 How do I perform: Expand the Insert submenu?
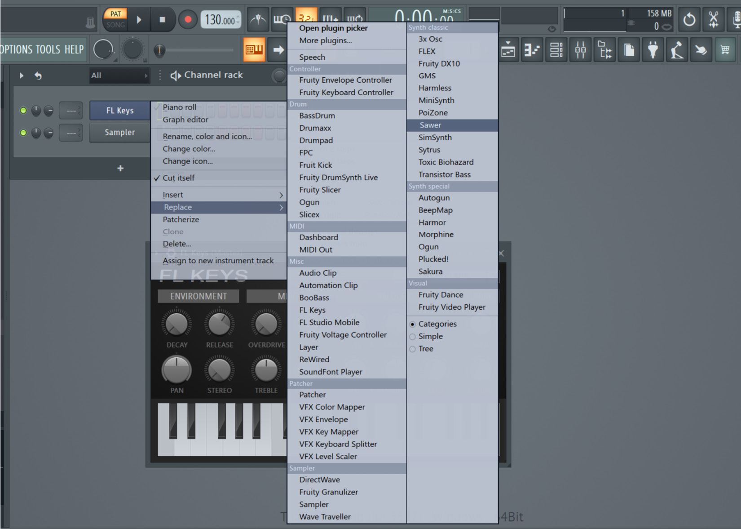coord(219,195)
